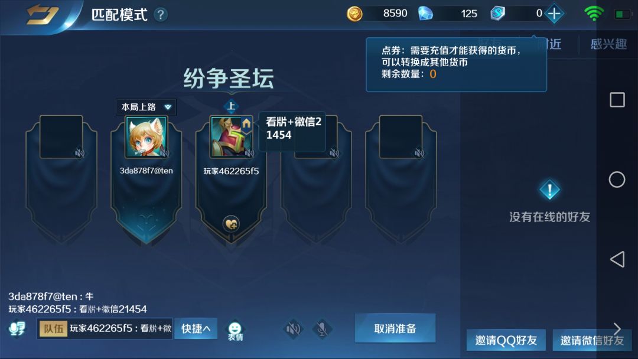The height and width of the screenshot is (359, 638).
Task: Tap the fox-girl player avatar
Action: click(146, 137)
